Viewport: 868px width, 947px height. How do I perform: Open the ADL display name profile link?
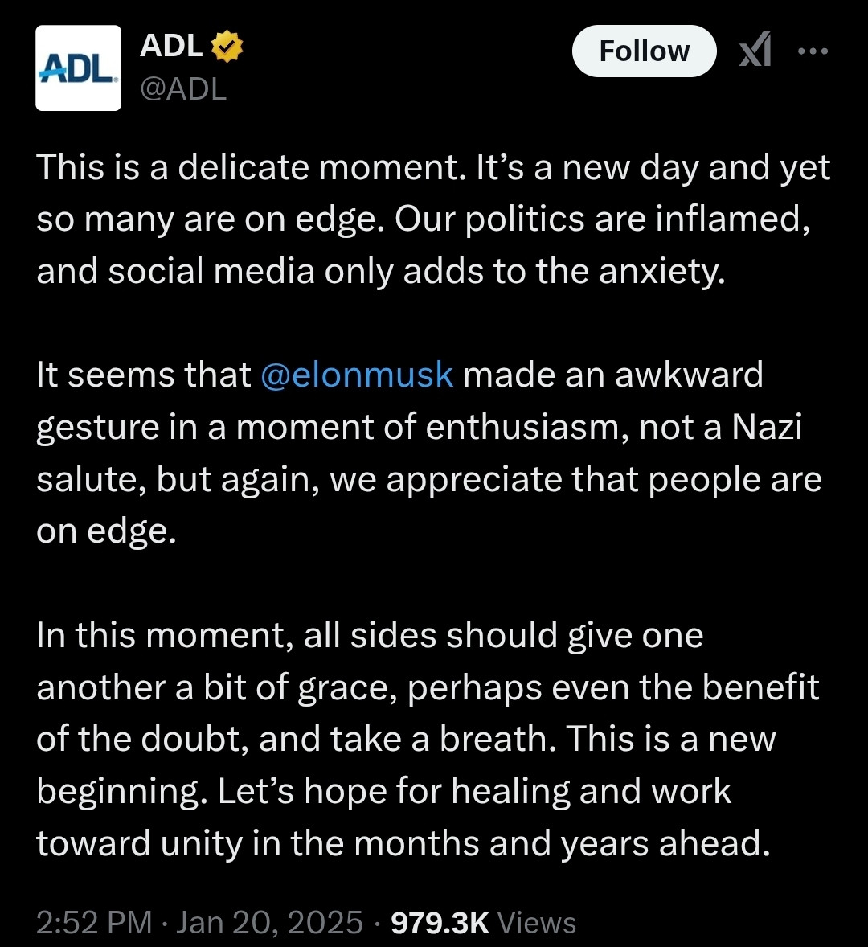[x=171, y=46]
